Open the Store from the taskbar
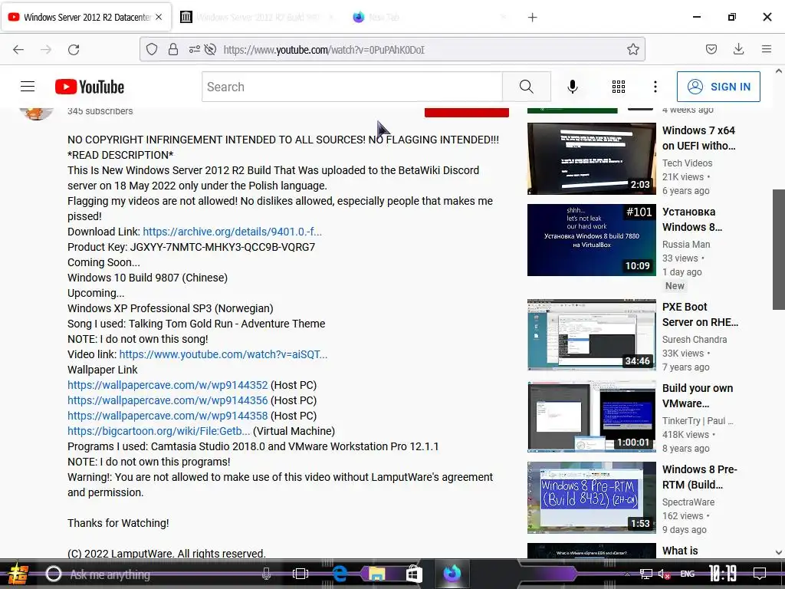This screenshot has width=785, height=589. [x=413, y=574]
